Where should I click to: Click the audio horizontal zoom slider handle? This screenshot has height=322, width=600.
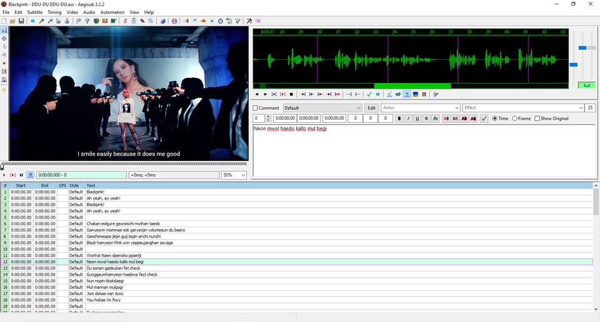click(573, 64)
